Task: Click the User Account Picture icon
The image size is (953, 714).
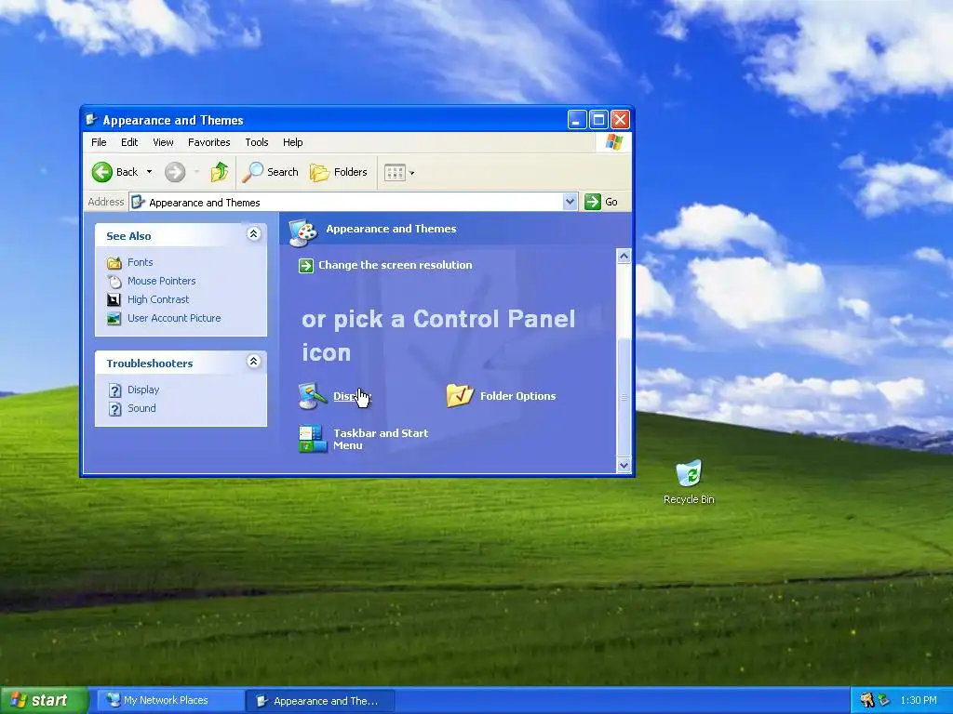Action: coord(114,318)
